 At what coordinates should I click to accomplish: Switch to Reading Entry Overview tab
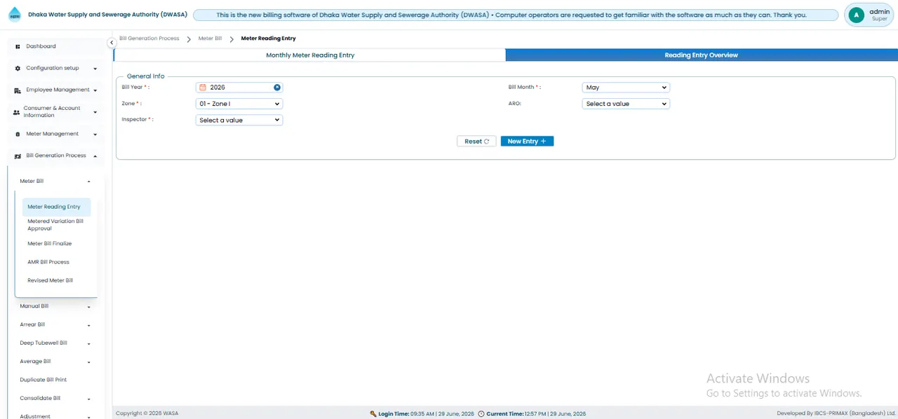coord(701,55)
